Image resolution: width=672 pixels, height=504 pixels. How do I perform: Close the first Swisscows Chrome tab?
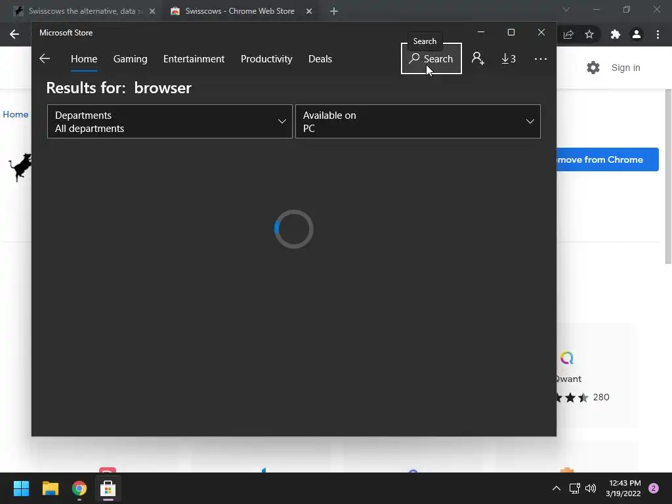coord(152,11)
